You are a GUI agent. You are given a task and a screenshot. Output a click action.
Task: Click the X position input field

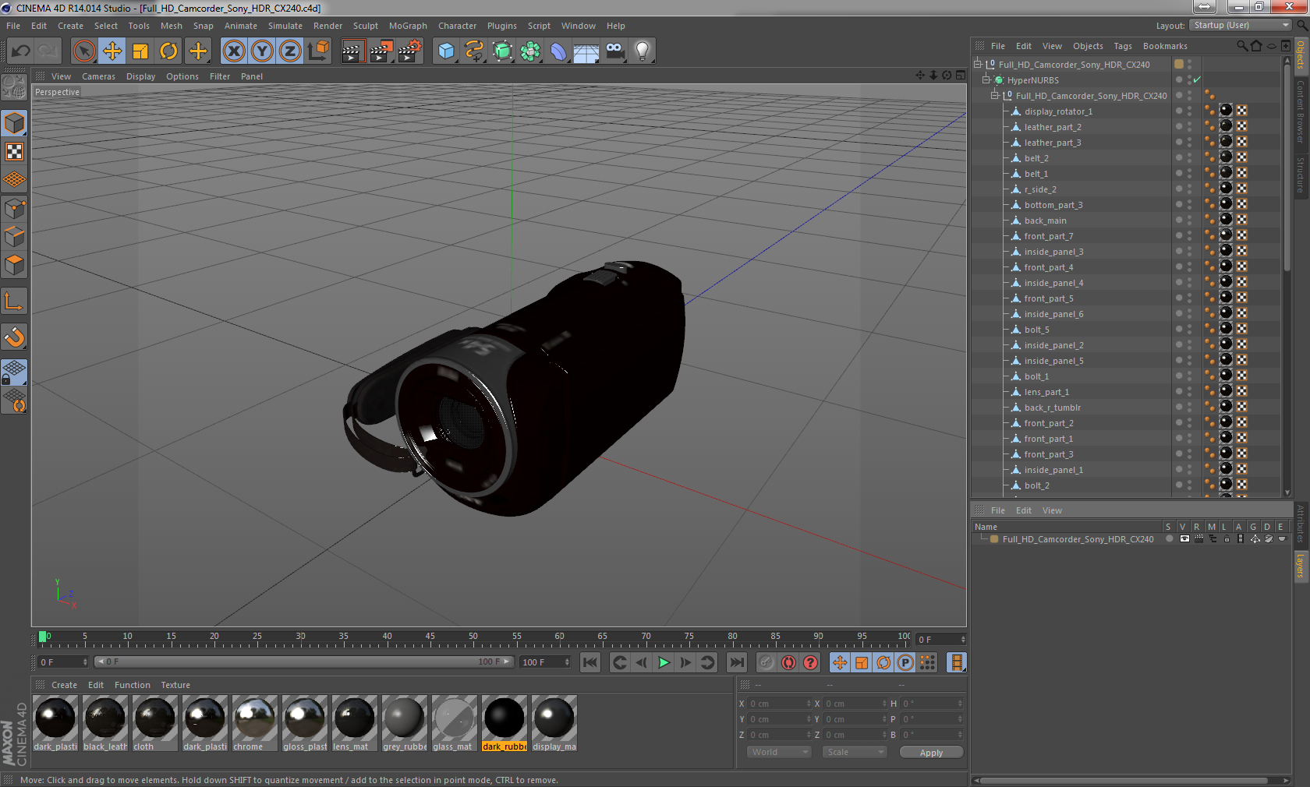[x=780, y=704]
